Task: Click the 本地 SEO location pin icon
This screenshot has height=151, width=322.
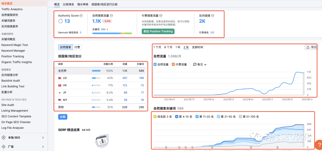Action: pos(4,138)
